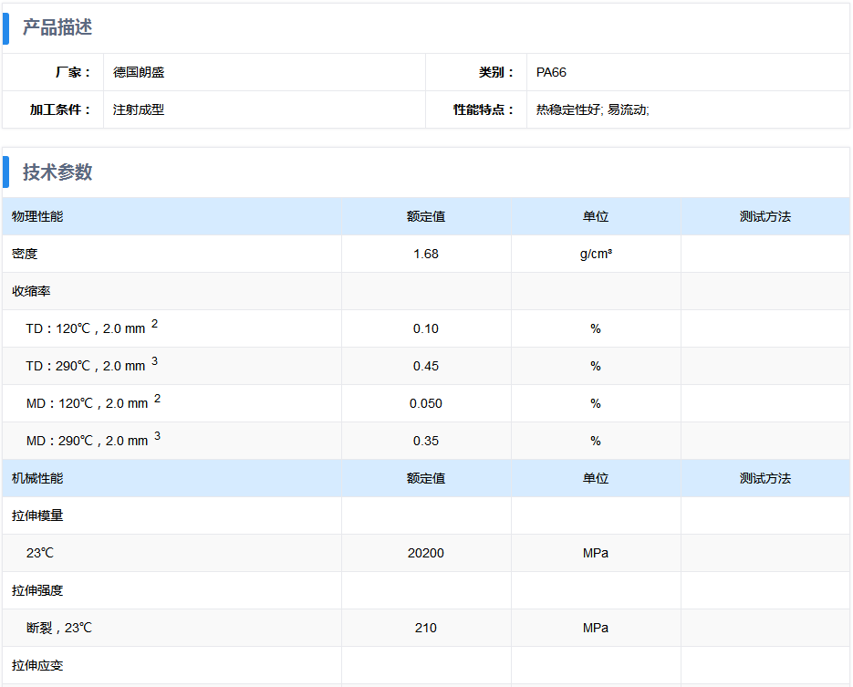This screenshot has height=687, width=853.
Task: Click the 热稳定性好; 易流动 property text
Action: point(592,109)
